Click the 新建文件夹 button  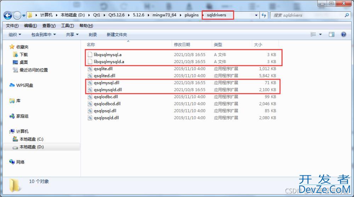point(117,35)
